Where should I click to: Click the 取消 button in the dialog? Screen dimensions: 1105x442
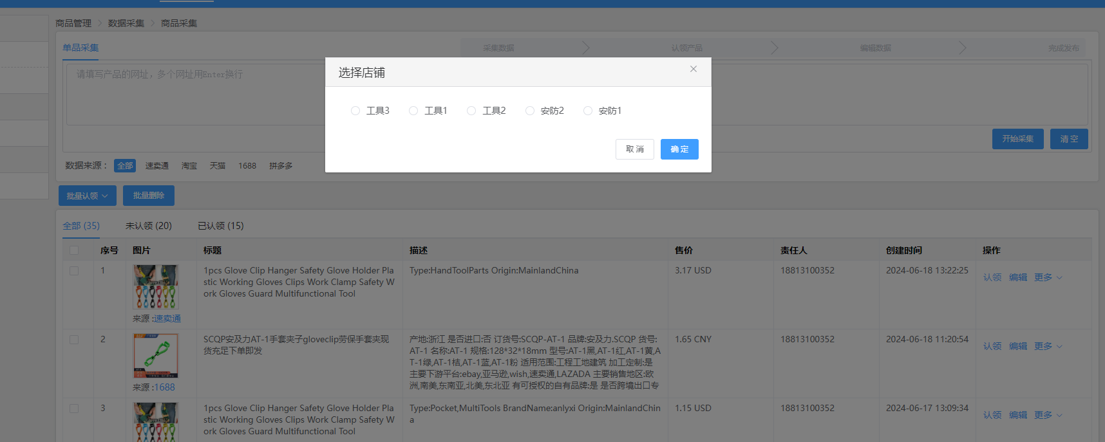[635, 149]
